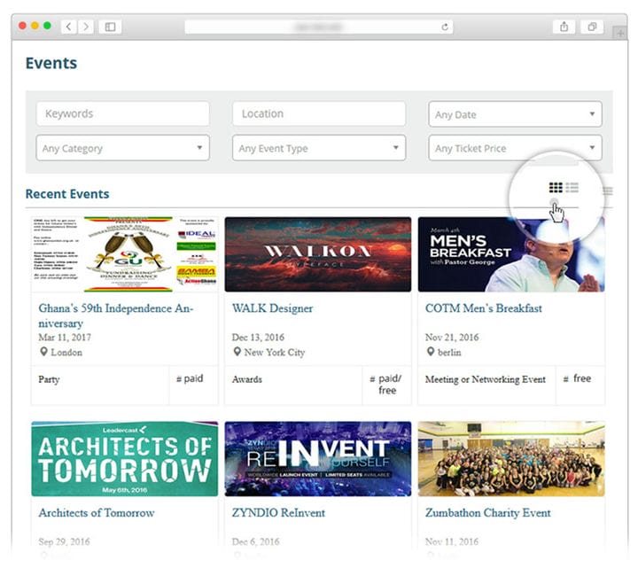Click the Dec 13, 2016 date

[x=258, y=338]
